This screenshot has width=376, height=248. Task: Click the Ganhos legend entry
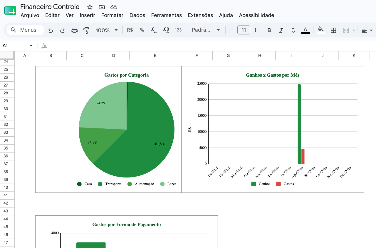(x=261, y=184)
